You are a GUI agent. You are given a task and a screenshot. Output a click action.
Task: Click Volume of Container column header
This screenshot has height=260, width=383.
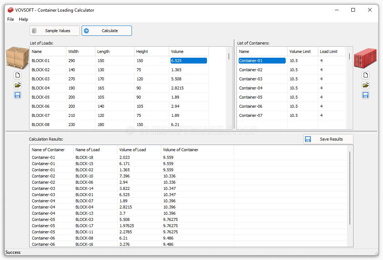point(198,150)
